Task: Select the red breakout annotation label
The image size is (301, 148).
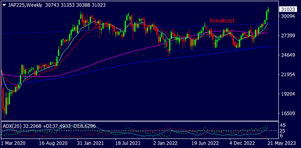Action: click(x=222, y=21)
